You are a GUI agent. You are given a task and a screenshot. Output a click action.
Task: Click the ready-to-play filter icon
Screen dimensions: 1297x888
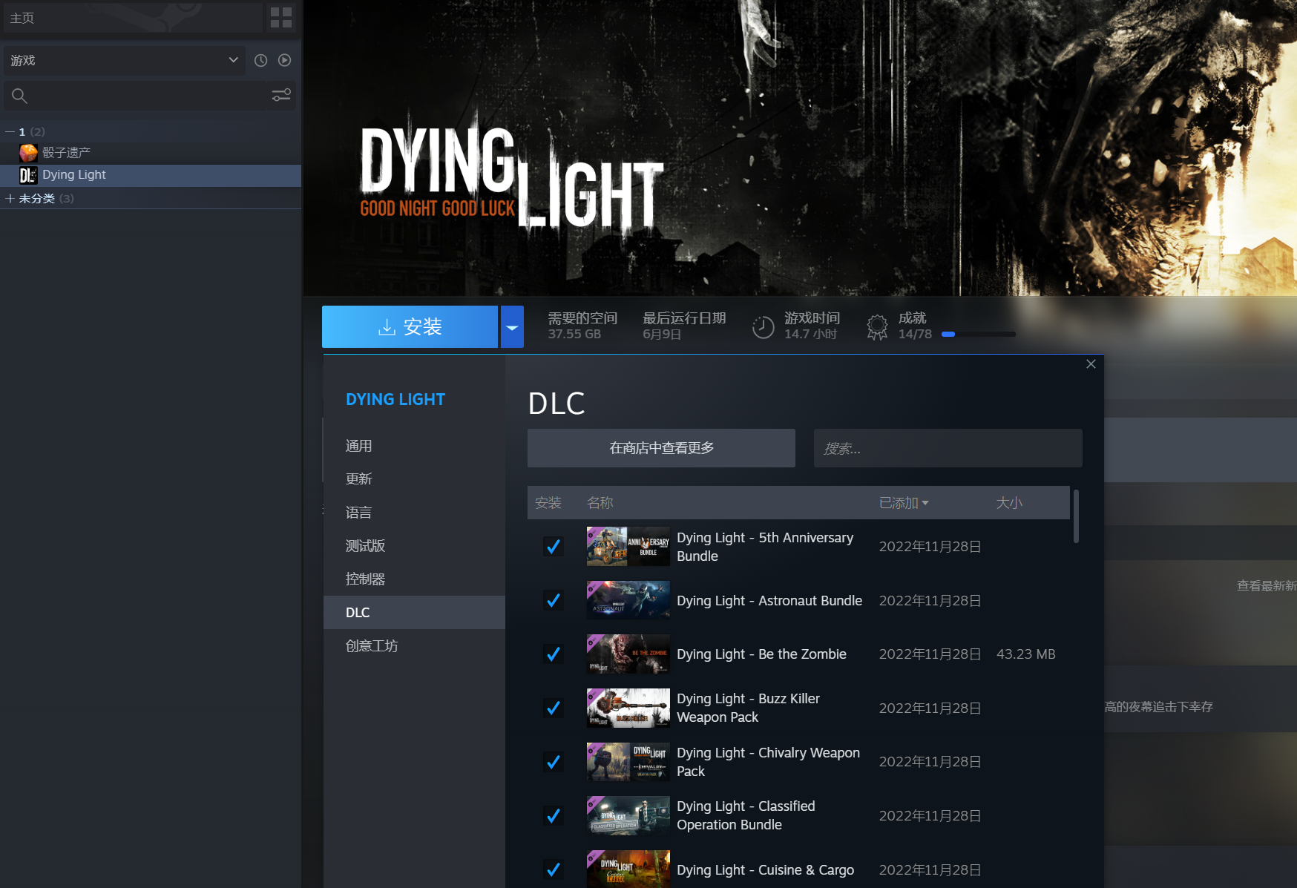[x=284, y=61]
